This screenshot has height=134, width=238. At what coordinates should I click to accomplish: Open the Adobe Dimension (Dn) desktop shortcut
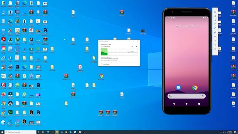point(10,113)
